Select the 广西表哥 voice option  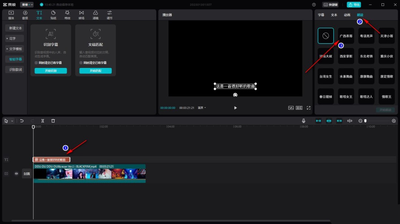(346, 36)
